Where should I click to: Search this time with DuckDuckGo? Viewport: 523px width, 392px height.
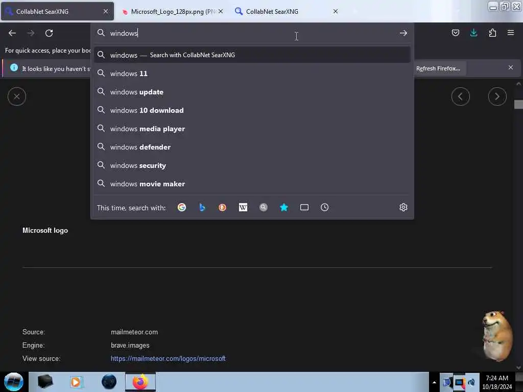(223, 207)
